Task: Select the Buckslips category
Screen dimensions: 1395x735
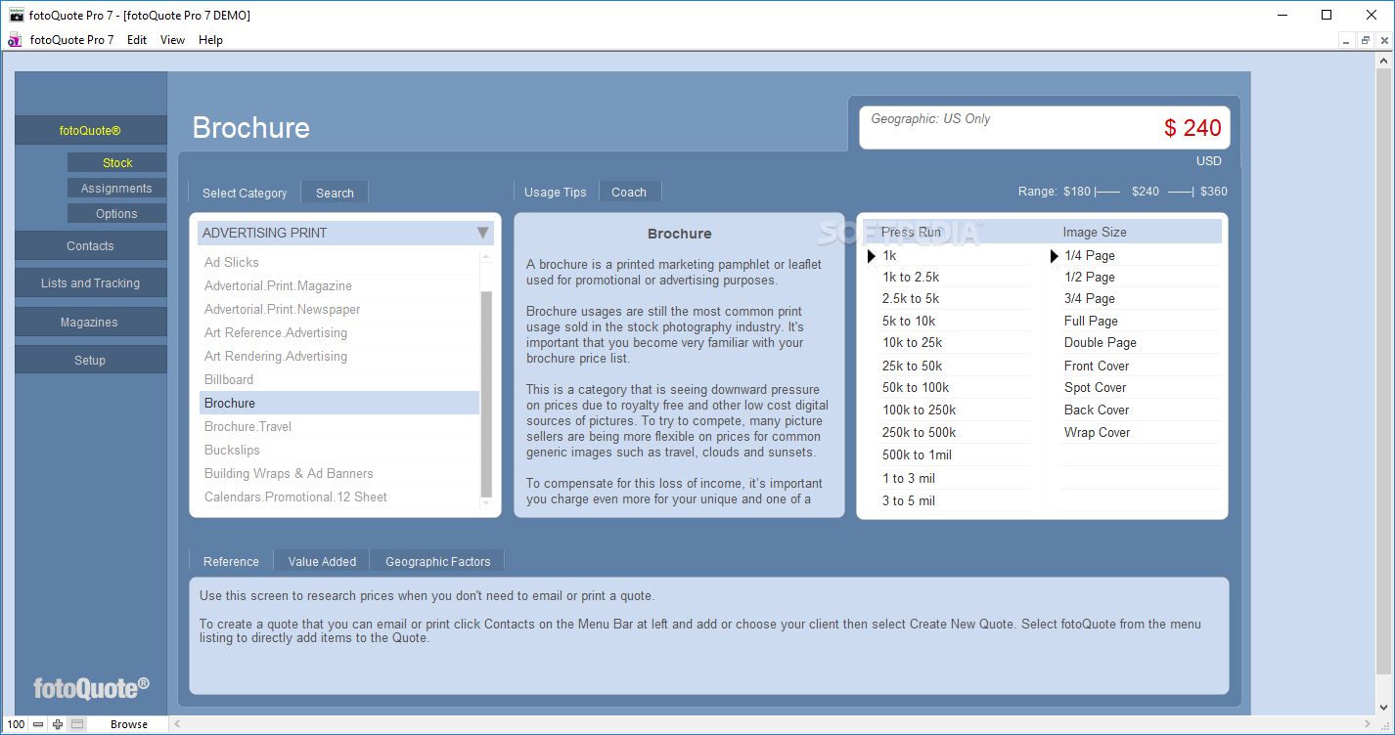Action: pyautogui.click(x=339, y=450)
